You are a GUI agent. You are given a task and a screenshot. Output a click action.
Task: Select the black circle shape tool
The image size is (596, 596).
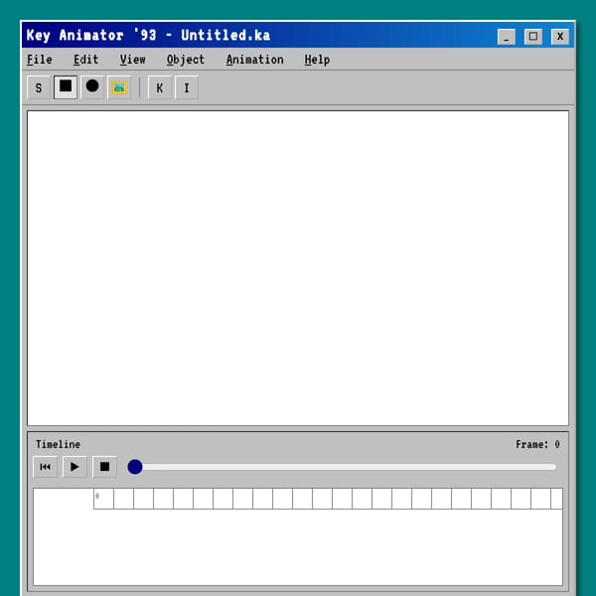pyautogui.click(x=92, y=87)
